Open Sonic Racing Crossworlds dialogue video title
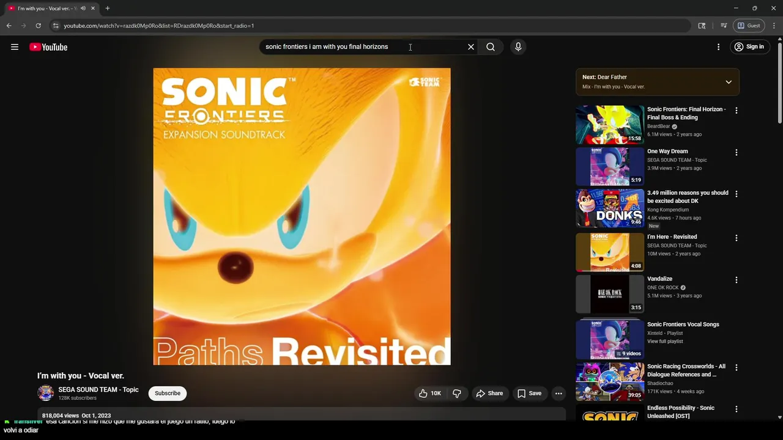Screen dimensions: 783x440 [686, 370]
